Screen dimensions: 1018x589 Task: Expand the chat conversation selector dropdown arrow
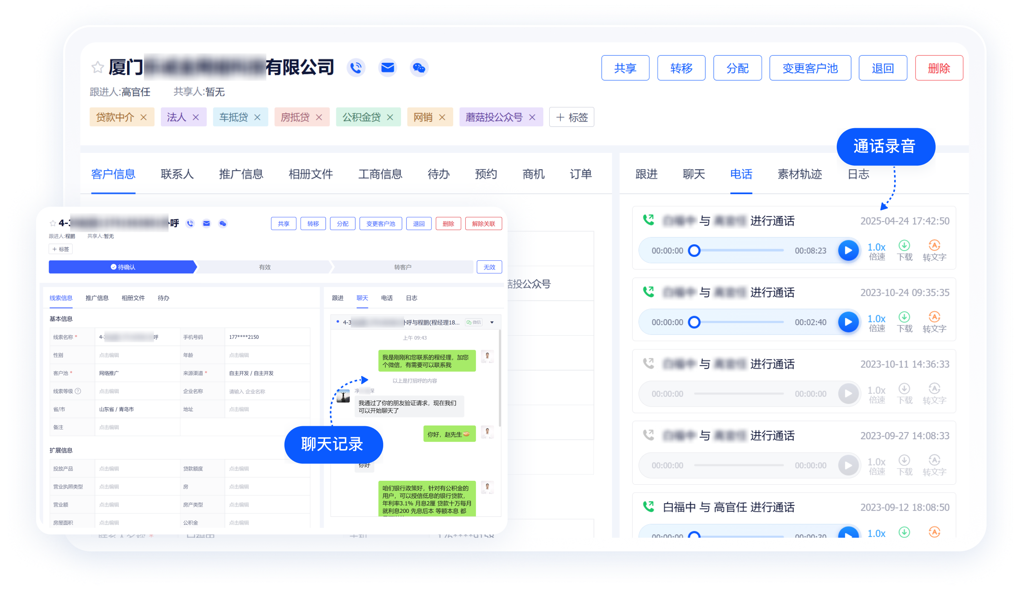(x=492, y=322)
